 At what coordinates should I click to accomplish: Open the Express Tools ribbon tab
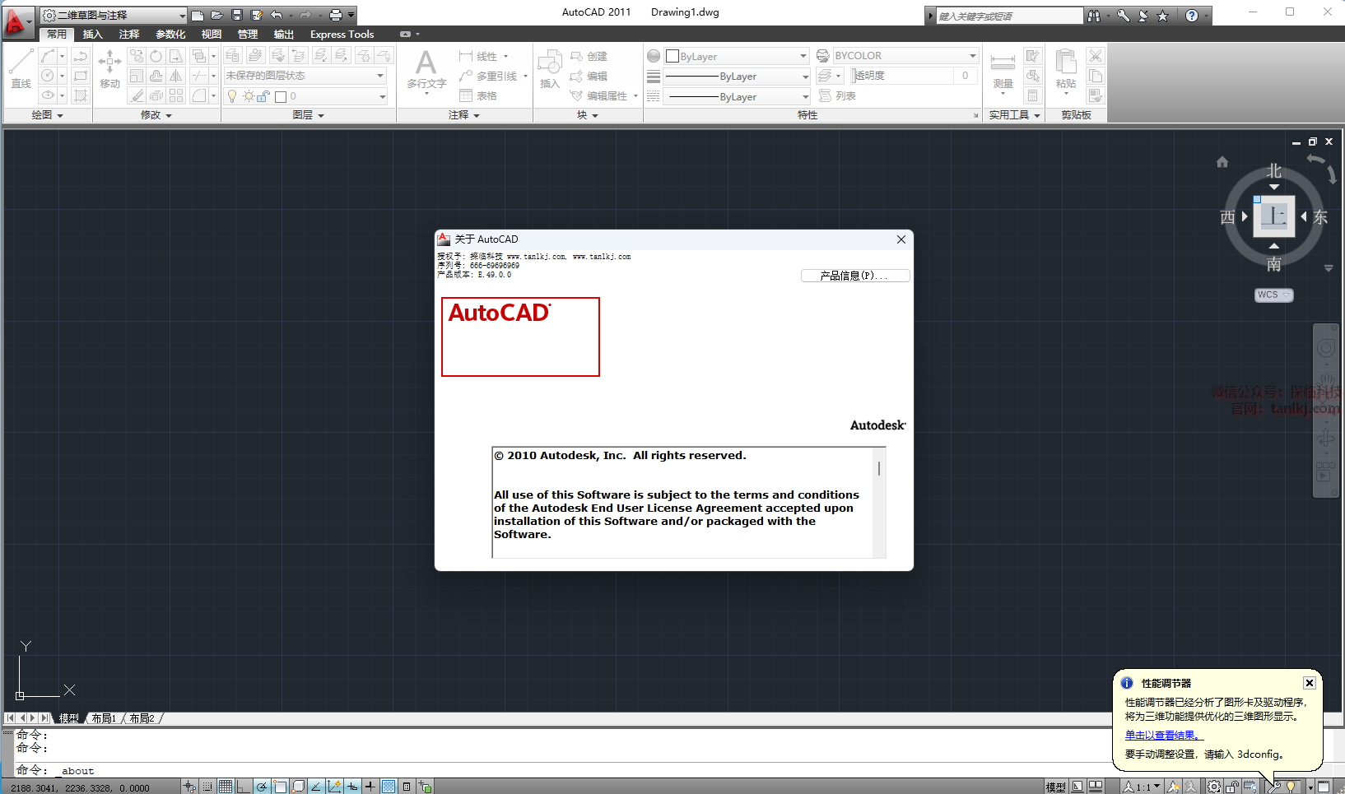click(x=342, y=34)
